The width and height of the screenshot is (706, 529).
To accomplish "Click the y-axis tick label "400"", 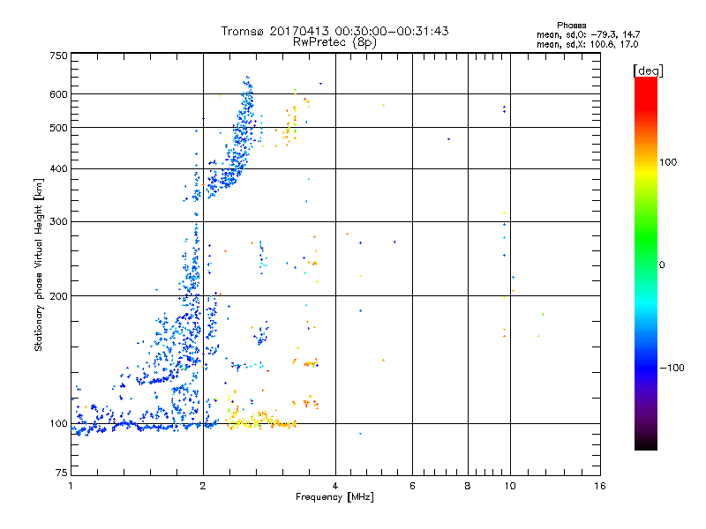I will pyautogui.click(x=58, y=168).
